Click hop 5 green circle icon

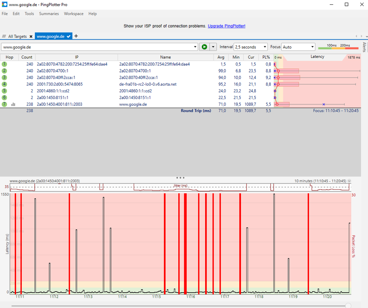[4, 91]
